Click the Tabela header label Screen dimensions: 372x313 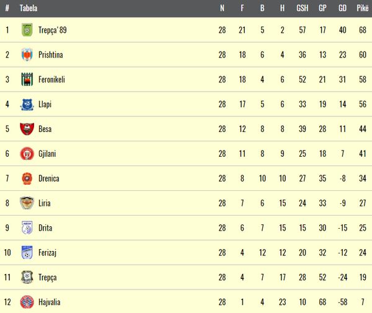point(29,8)
